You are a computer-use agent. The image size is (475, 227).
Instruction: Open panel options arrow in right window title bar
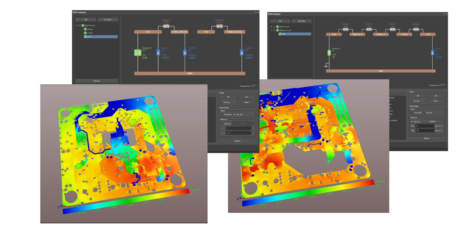444,14
